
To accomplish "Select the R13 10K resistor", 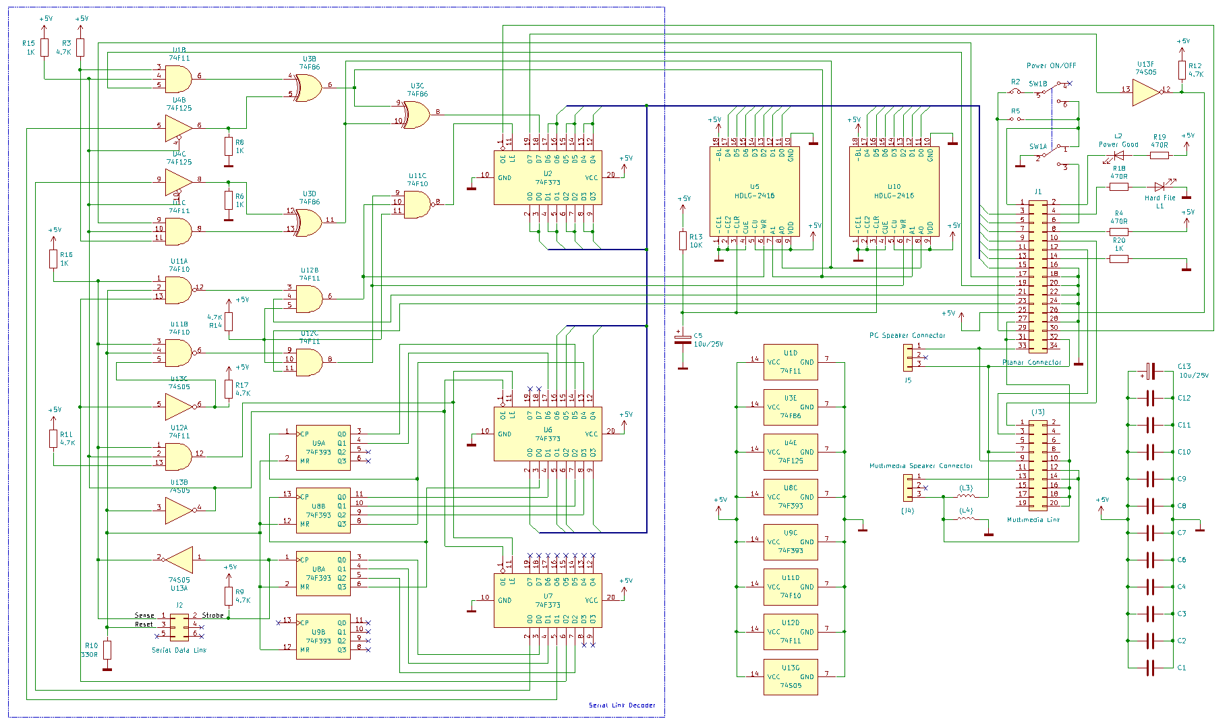I will [683, 241].
